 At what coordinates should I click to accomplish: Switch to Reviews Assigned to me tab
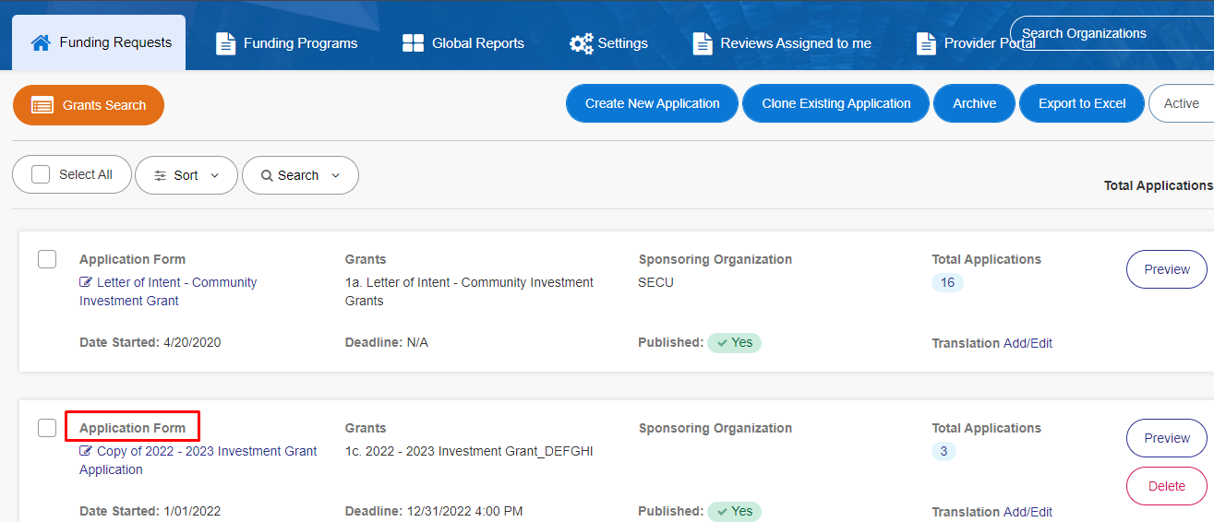point(782,43)
